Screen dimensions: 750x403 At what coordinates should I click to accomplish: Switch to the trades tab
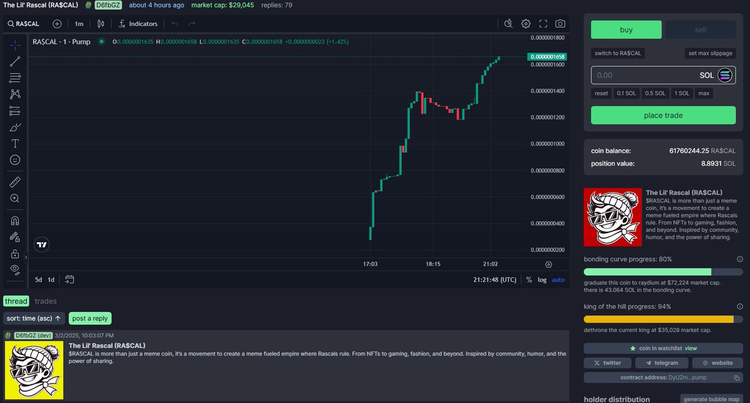[x=46, y=301]
